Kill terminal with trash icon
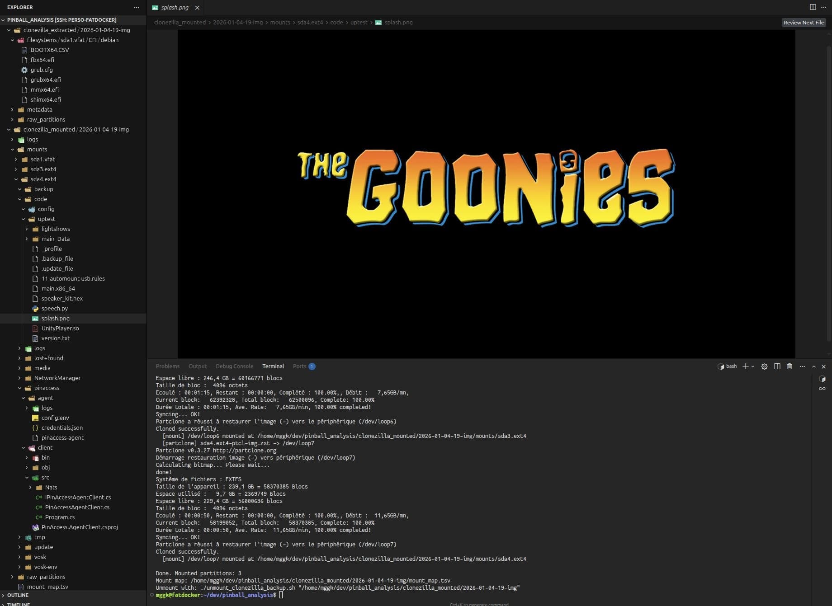This screenshot has height=606, width=832. point(789,366)
